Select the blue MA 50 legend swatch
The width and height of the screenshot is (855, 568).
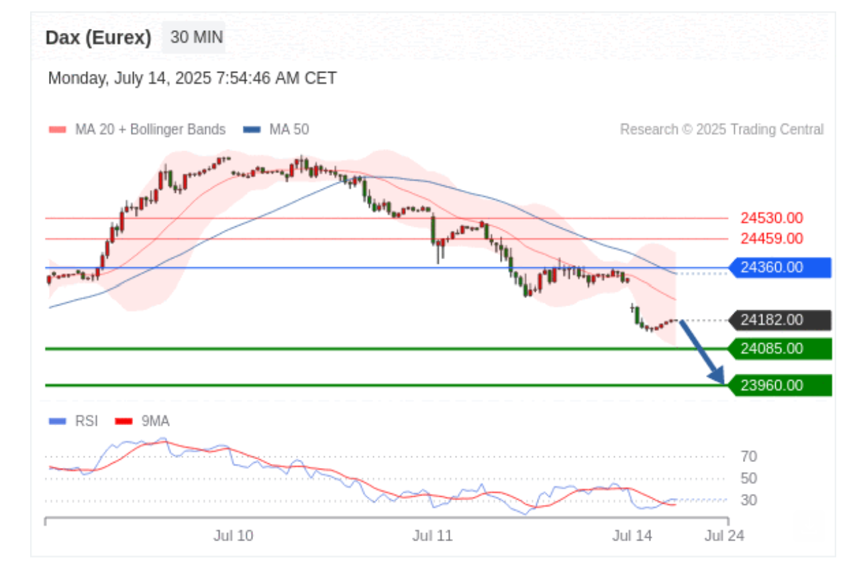pos(252,130)
